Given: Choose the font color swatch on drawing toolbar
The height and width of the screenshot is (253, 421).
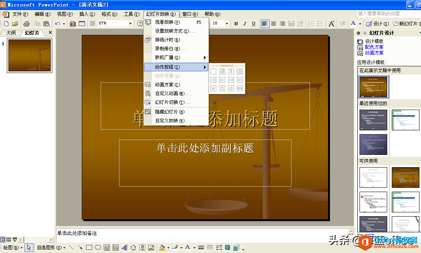Looking at the screenshot, I should pos(187,248).
